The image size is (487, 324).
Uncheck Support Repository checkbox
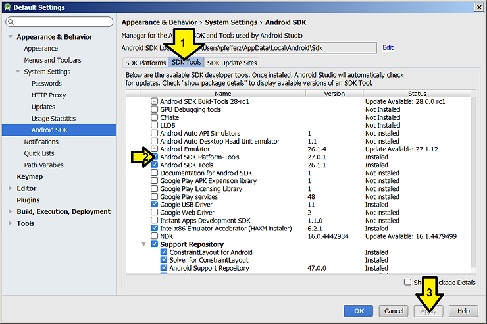(x=155, y=244)
